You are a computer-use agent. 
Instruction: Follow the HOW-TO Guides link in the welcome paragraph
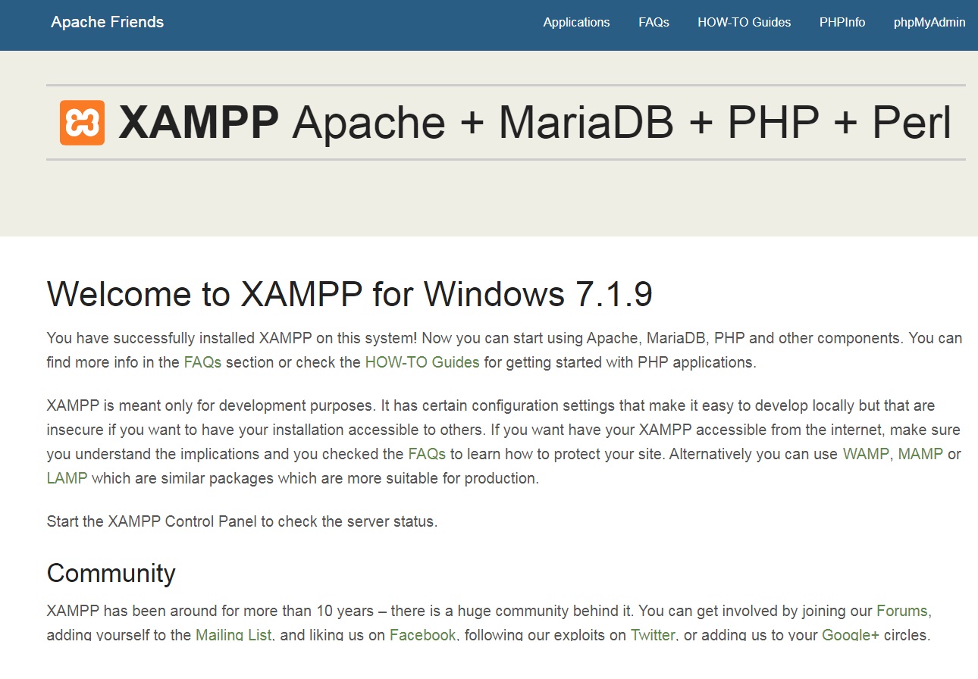tap(422, 362)
